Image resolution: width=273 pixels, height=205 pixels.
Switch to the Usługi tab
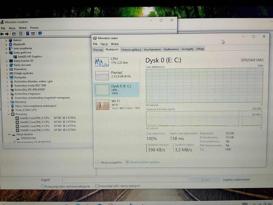(200, 49)
